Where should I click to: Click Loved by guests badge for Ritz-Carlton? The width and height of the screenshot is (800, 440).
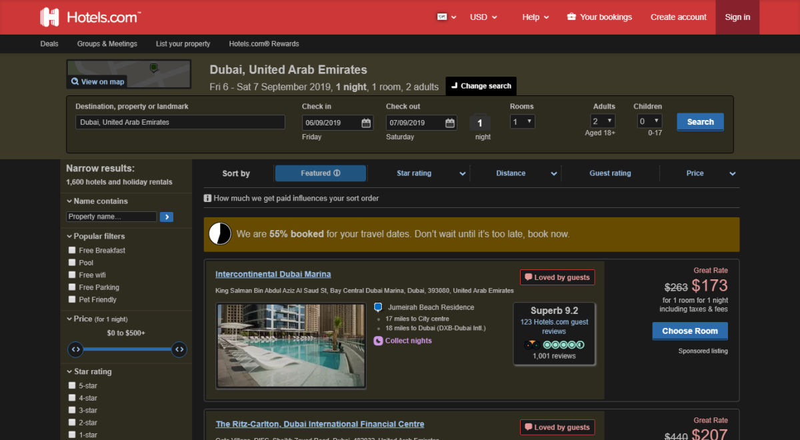tap(557, 427)
